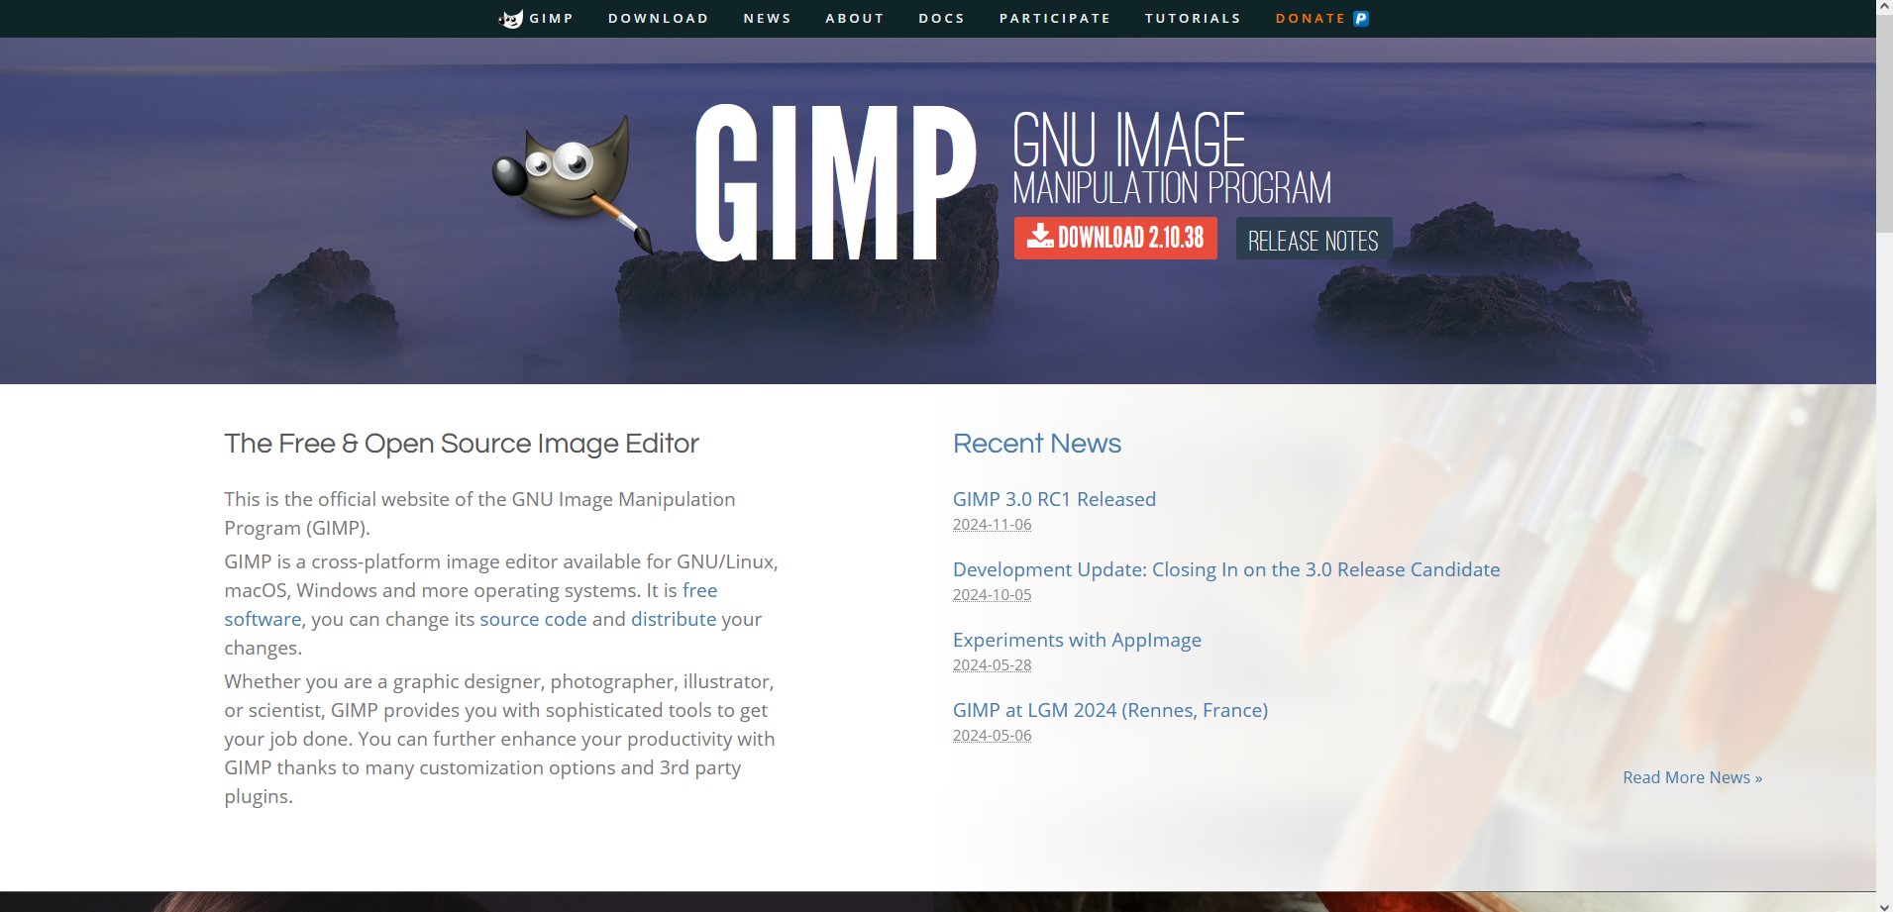Click the Download 2.10.38 button

1115,238
